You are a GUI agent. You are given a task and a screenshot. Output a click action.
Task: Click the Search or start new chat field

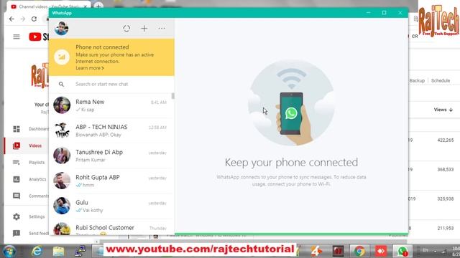(x=111, y=85)
